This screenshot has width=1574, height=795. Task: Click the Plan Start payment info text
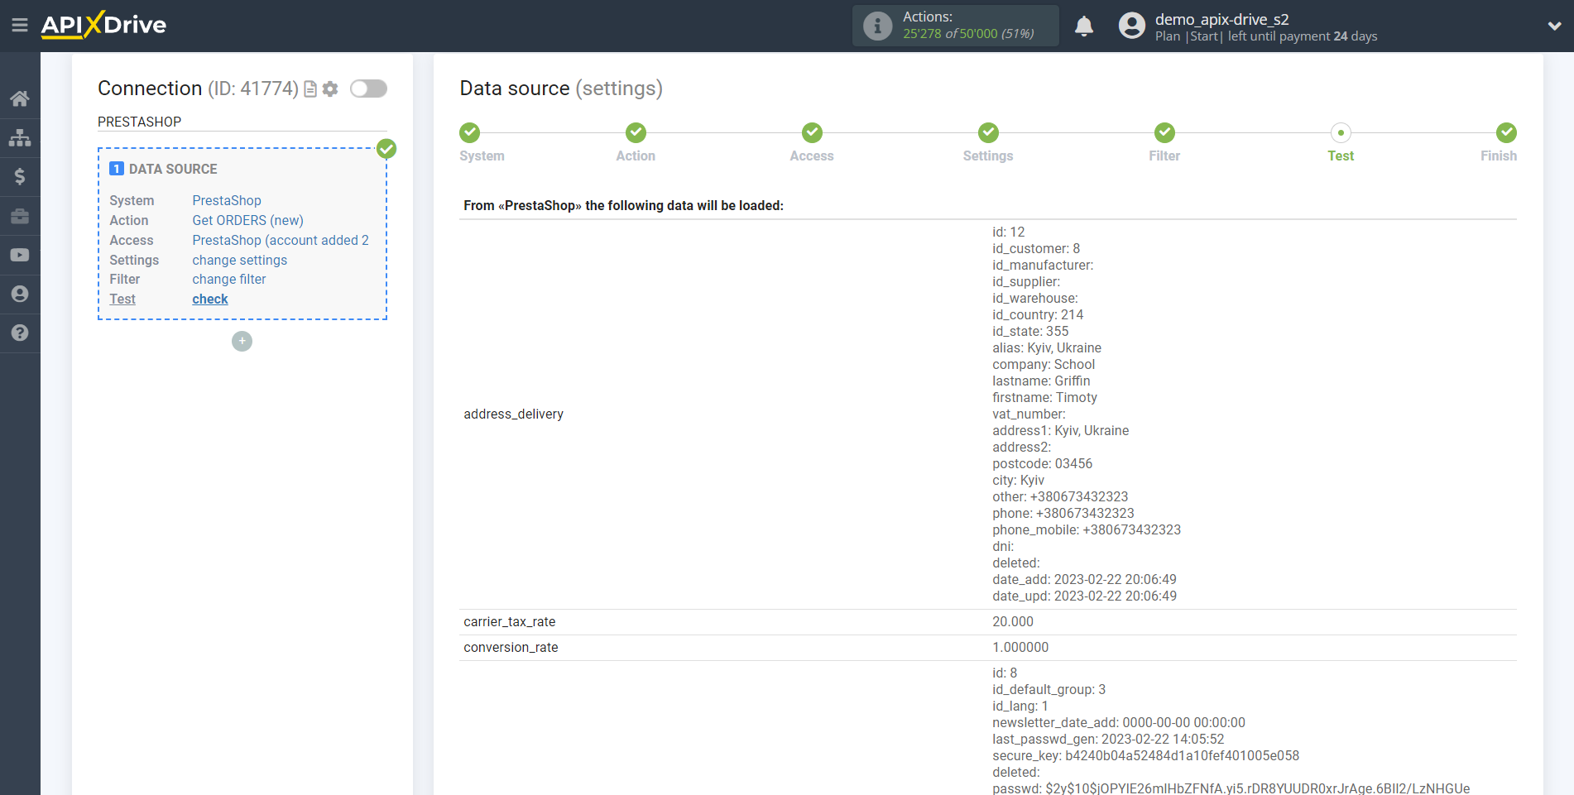pos(1266,36)
